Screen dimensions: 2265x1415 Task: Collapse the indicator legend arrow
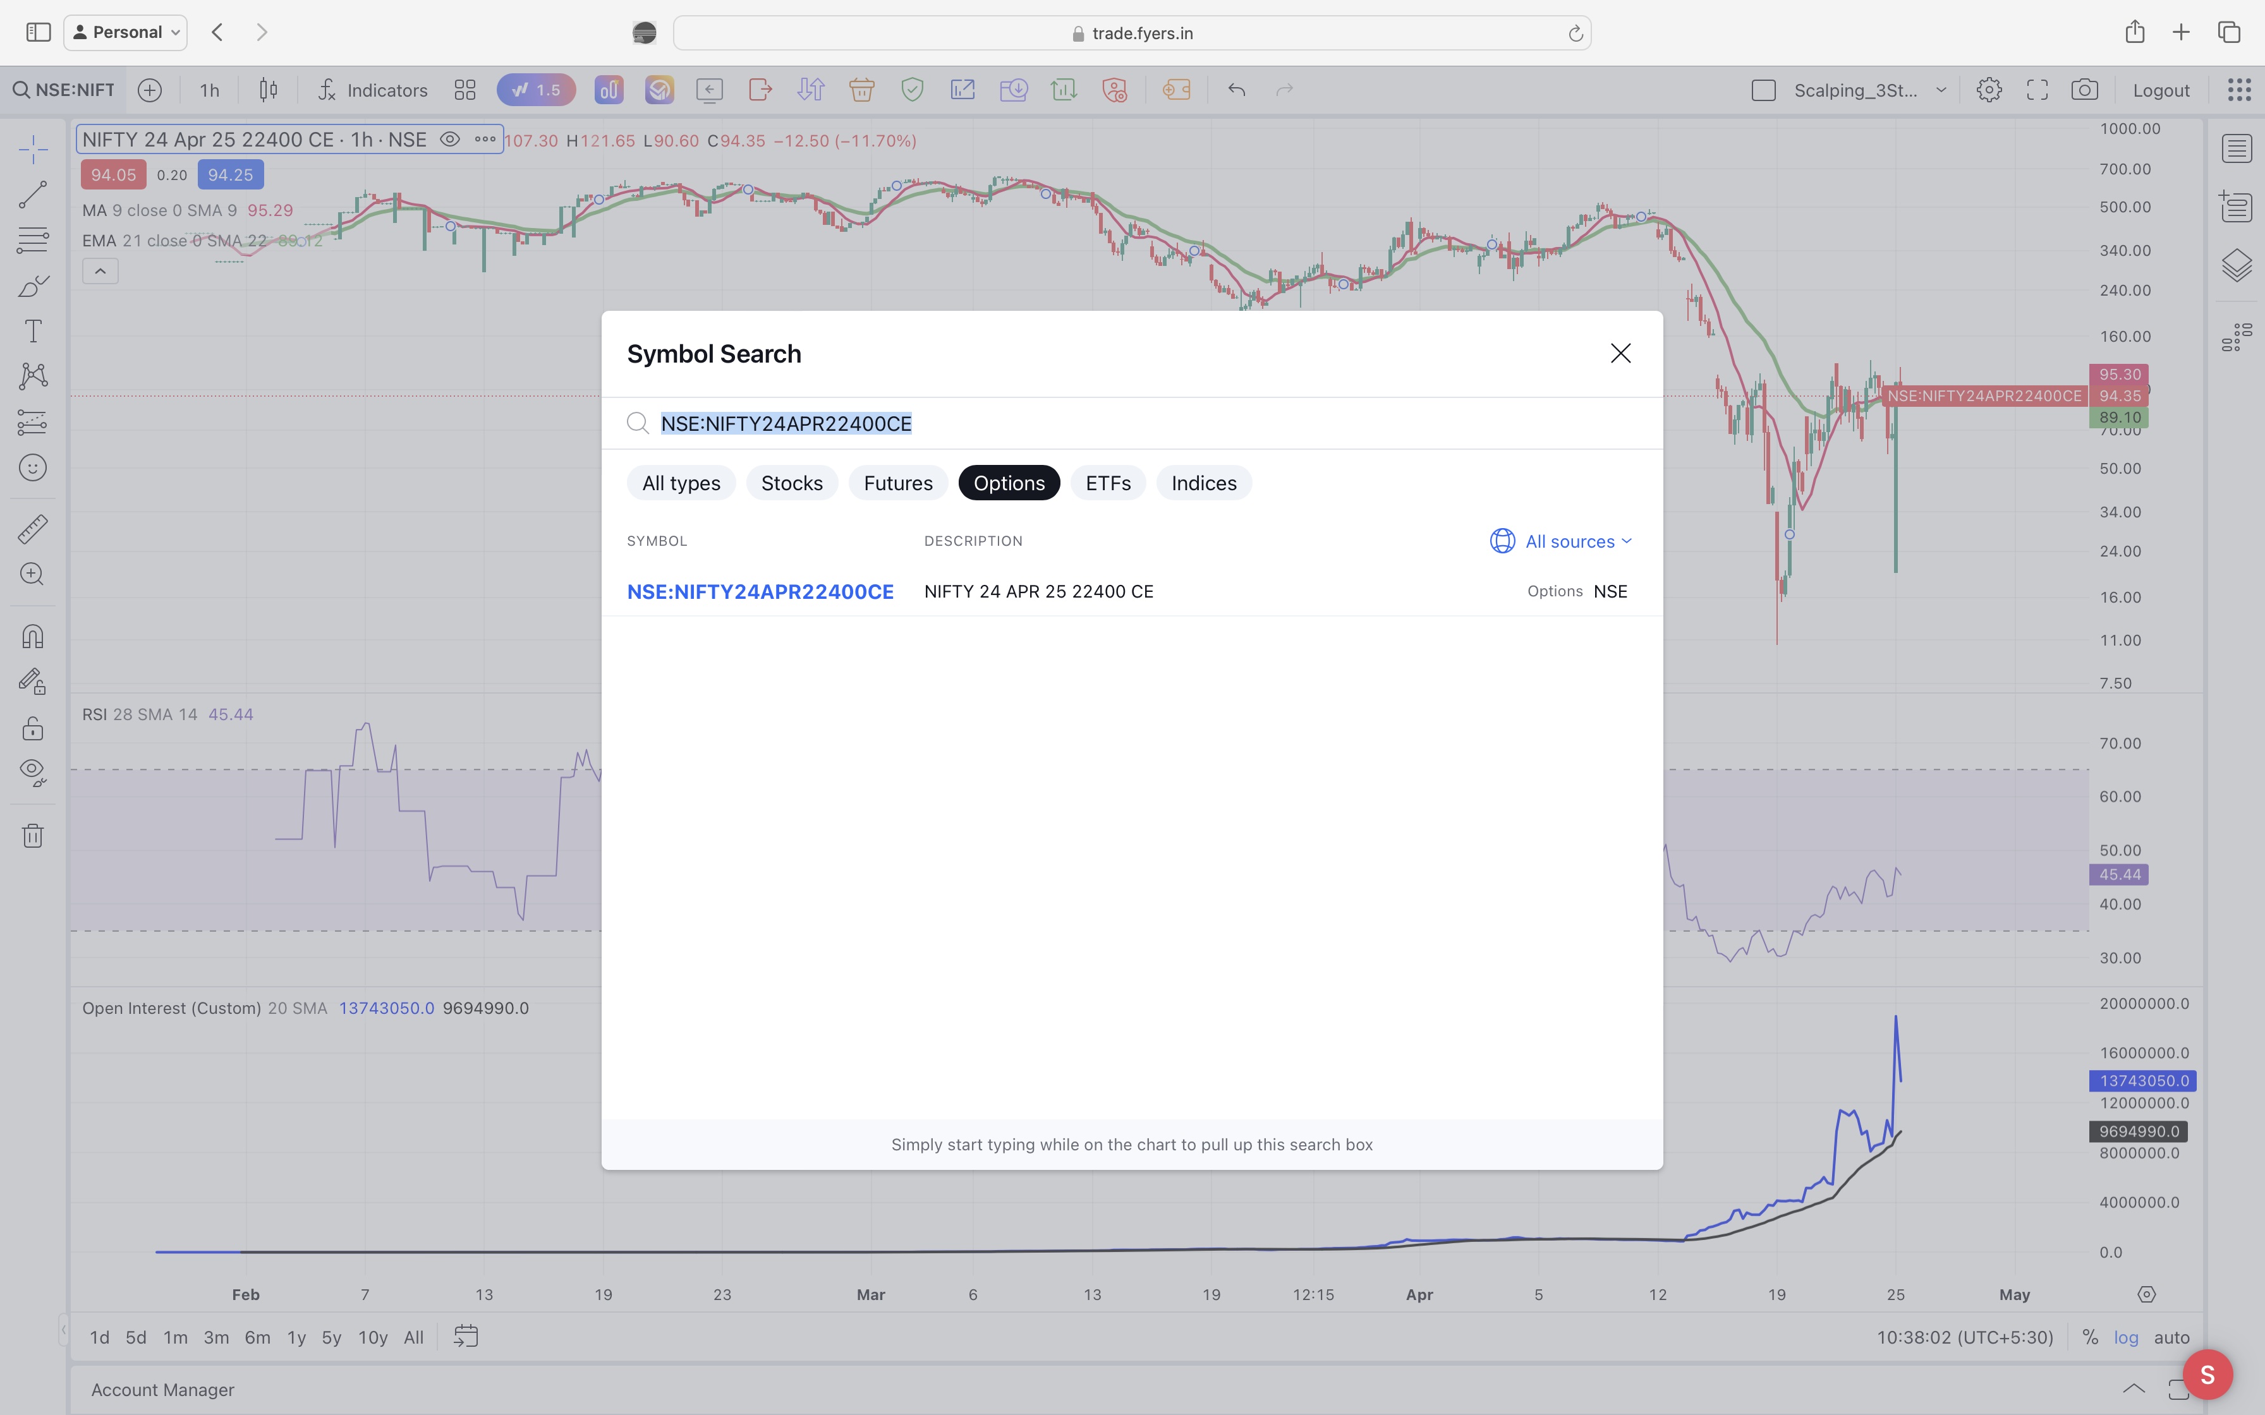pos(100,272)
